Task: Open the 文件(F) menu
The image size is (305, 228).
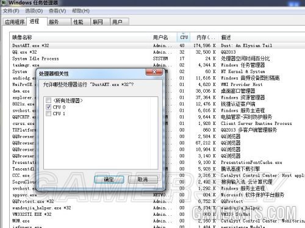Action: coord(11,11)
